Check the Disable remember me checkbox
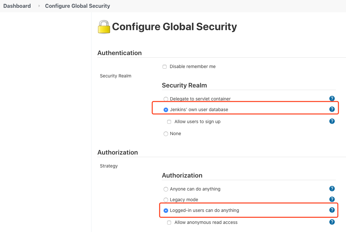 165,67
